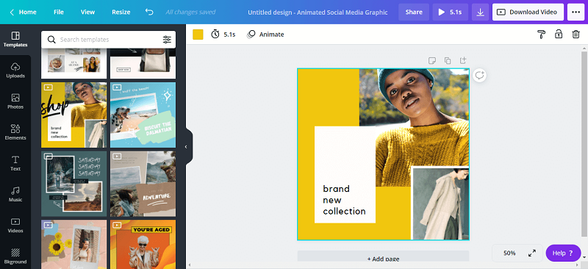Open the Templates sidebar tab
This screenshot has width=588, height=269.
tap(15, 40)
